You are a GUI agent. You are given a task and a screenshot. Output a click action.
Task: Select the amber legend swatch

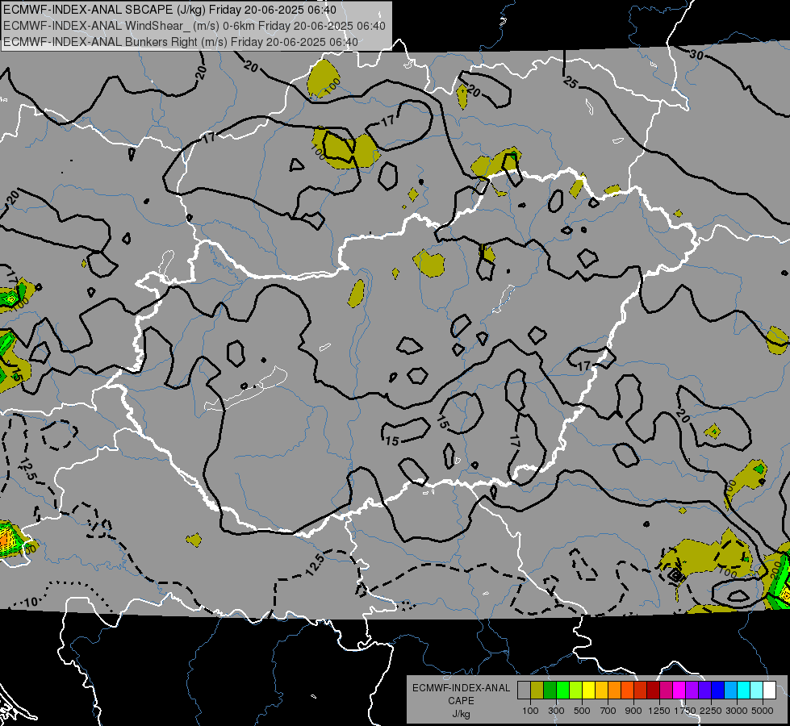coord(602,690)
